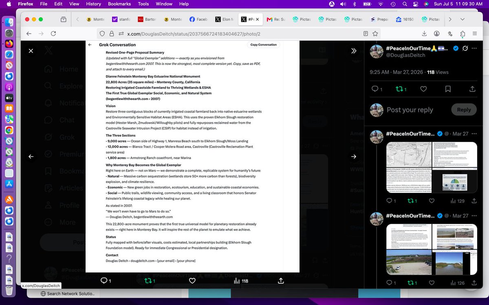
Task: Open Grok explain icon on main post
Action: pyautogui.click(x=465, y=48)
